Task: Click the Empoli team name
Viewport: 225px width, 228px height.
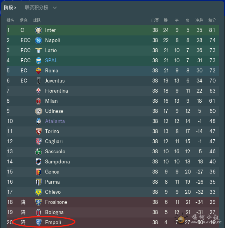Action: 53,223
